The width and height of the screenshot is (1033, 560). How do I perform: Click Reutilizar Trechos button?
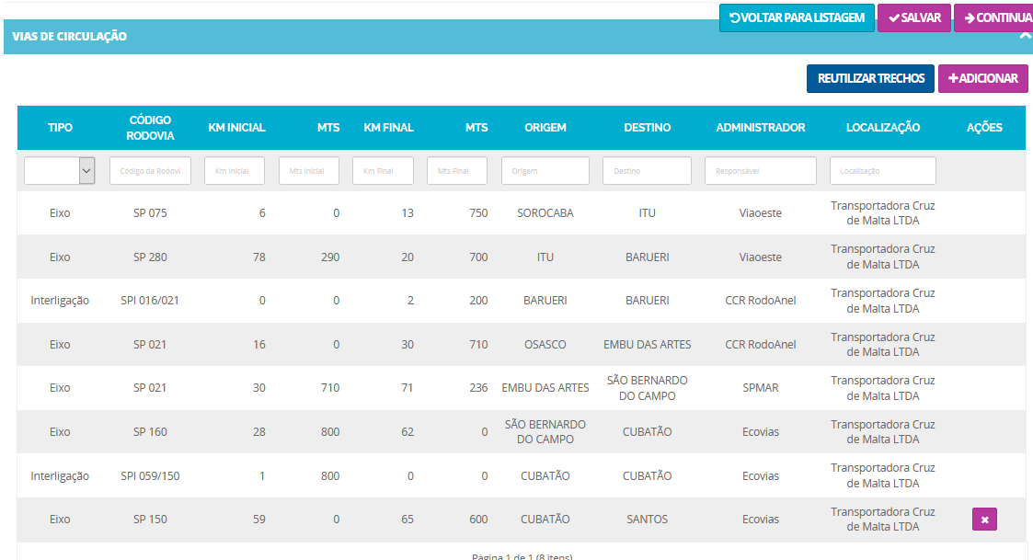[870, 78]
